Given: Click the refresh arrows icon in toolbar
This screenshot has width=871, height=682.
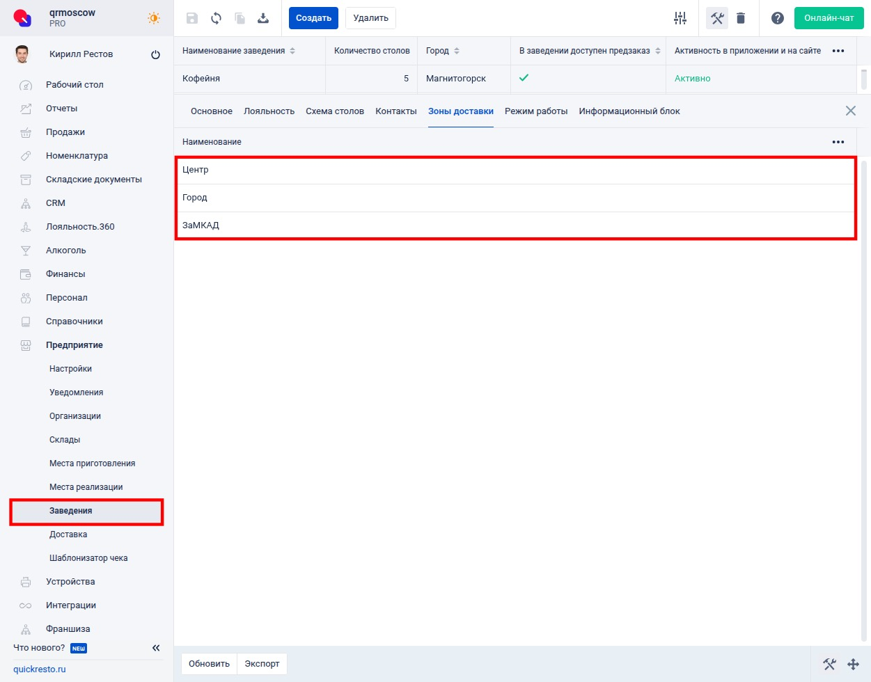Looking at the screenshot, I should tap(216, 18).
